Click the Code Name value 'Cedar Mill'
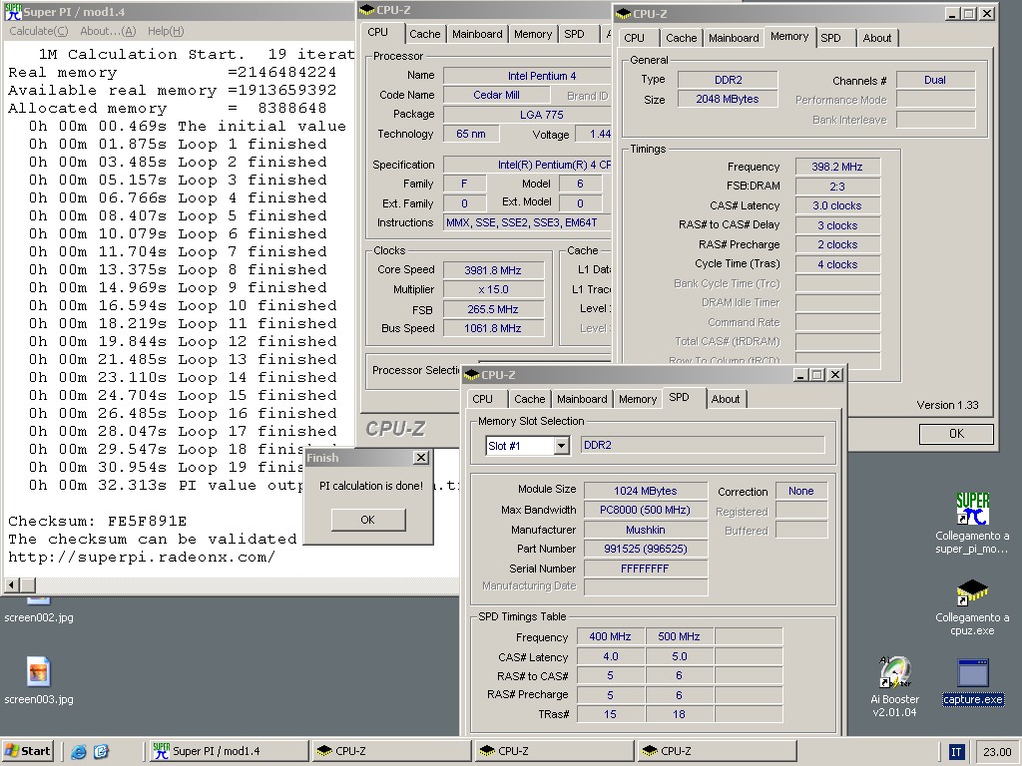Viewport: 1022px width, 766px height. pos(496,95)
